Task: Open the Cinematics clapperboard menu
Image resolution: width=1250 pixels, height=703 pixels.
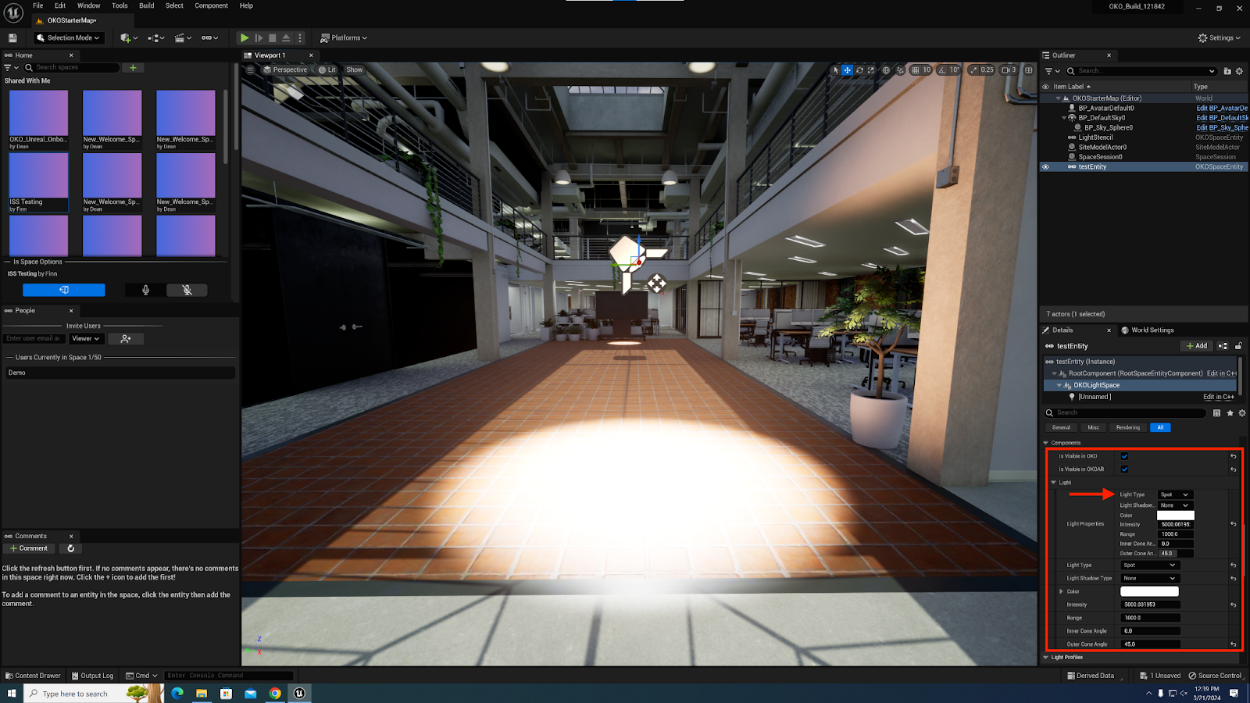Action: (x=183, y=37)
